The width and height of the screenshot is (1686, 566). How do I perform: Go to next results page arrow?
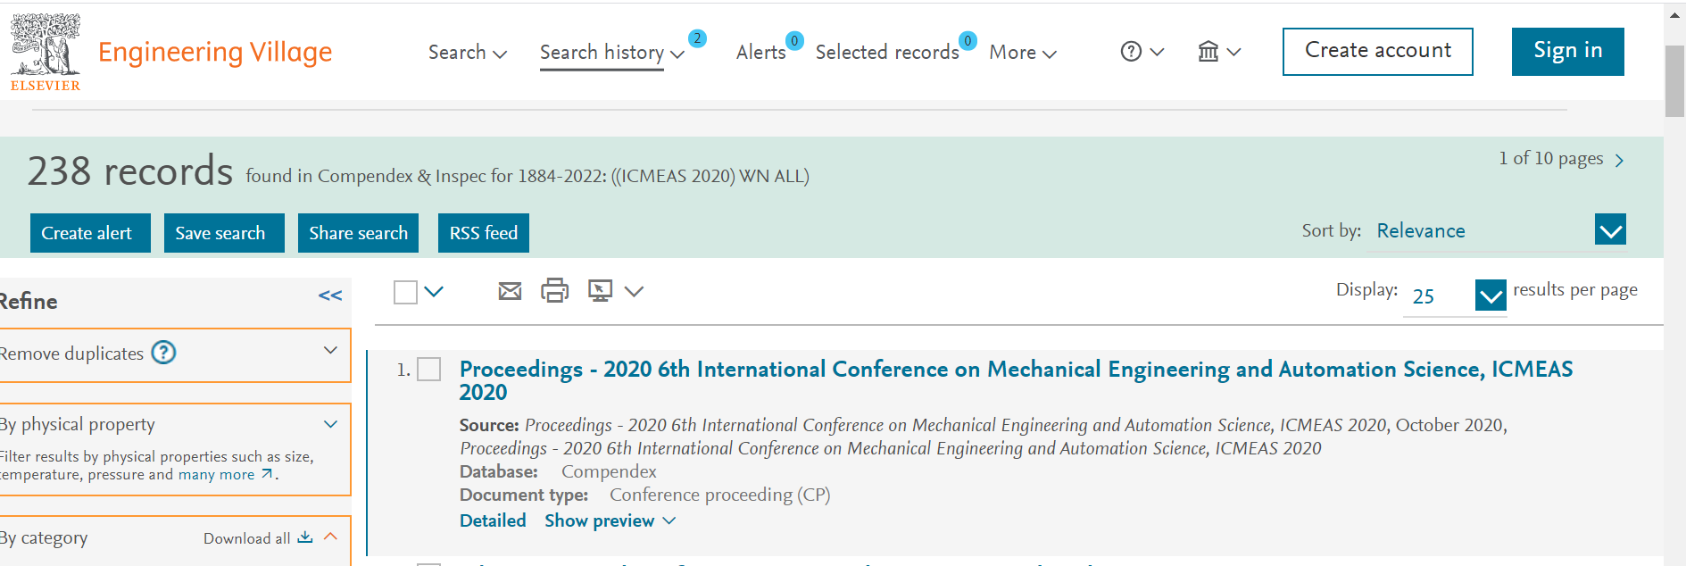point(1619,161)
